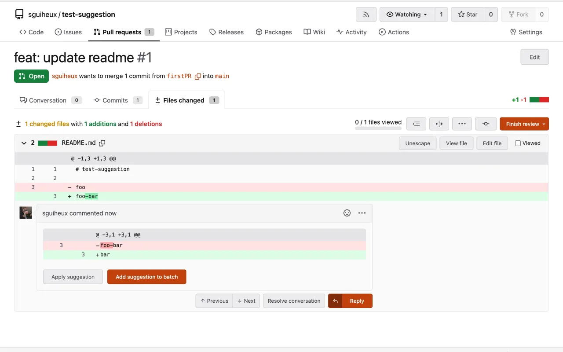
Task: Copy the firstPR branch name
Action: pyautogui.click(x=198, y=76)
